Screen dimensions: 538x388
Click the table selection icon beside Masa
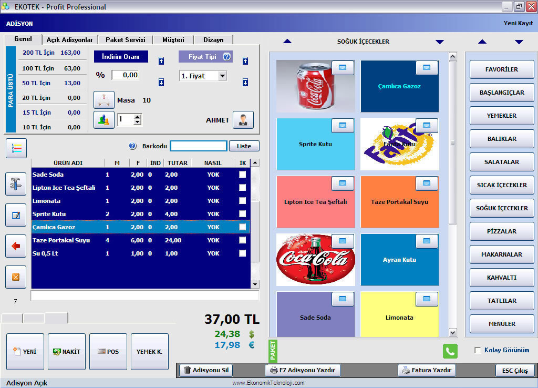click(x=104, y=100)
